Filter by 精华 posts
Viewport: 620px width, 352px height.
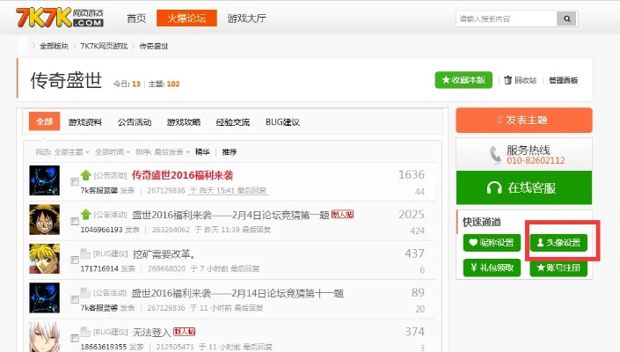click(202, 152)
